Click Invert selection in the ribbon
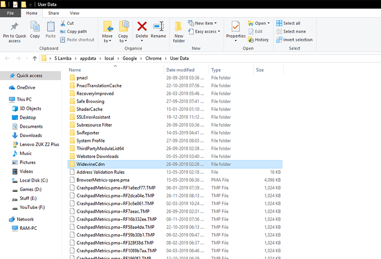Screen dimensions: 381x259 [x=294, y=40]
